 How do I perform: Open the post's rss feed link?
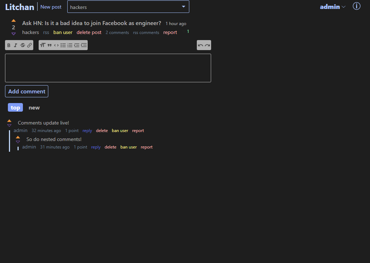[x=46, y=33]
